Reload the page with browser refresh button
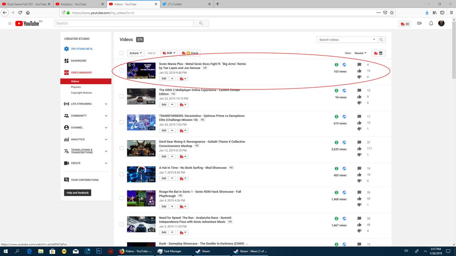 pyautogui.click(x=20, y=12)
